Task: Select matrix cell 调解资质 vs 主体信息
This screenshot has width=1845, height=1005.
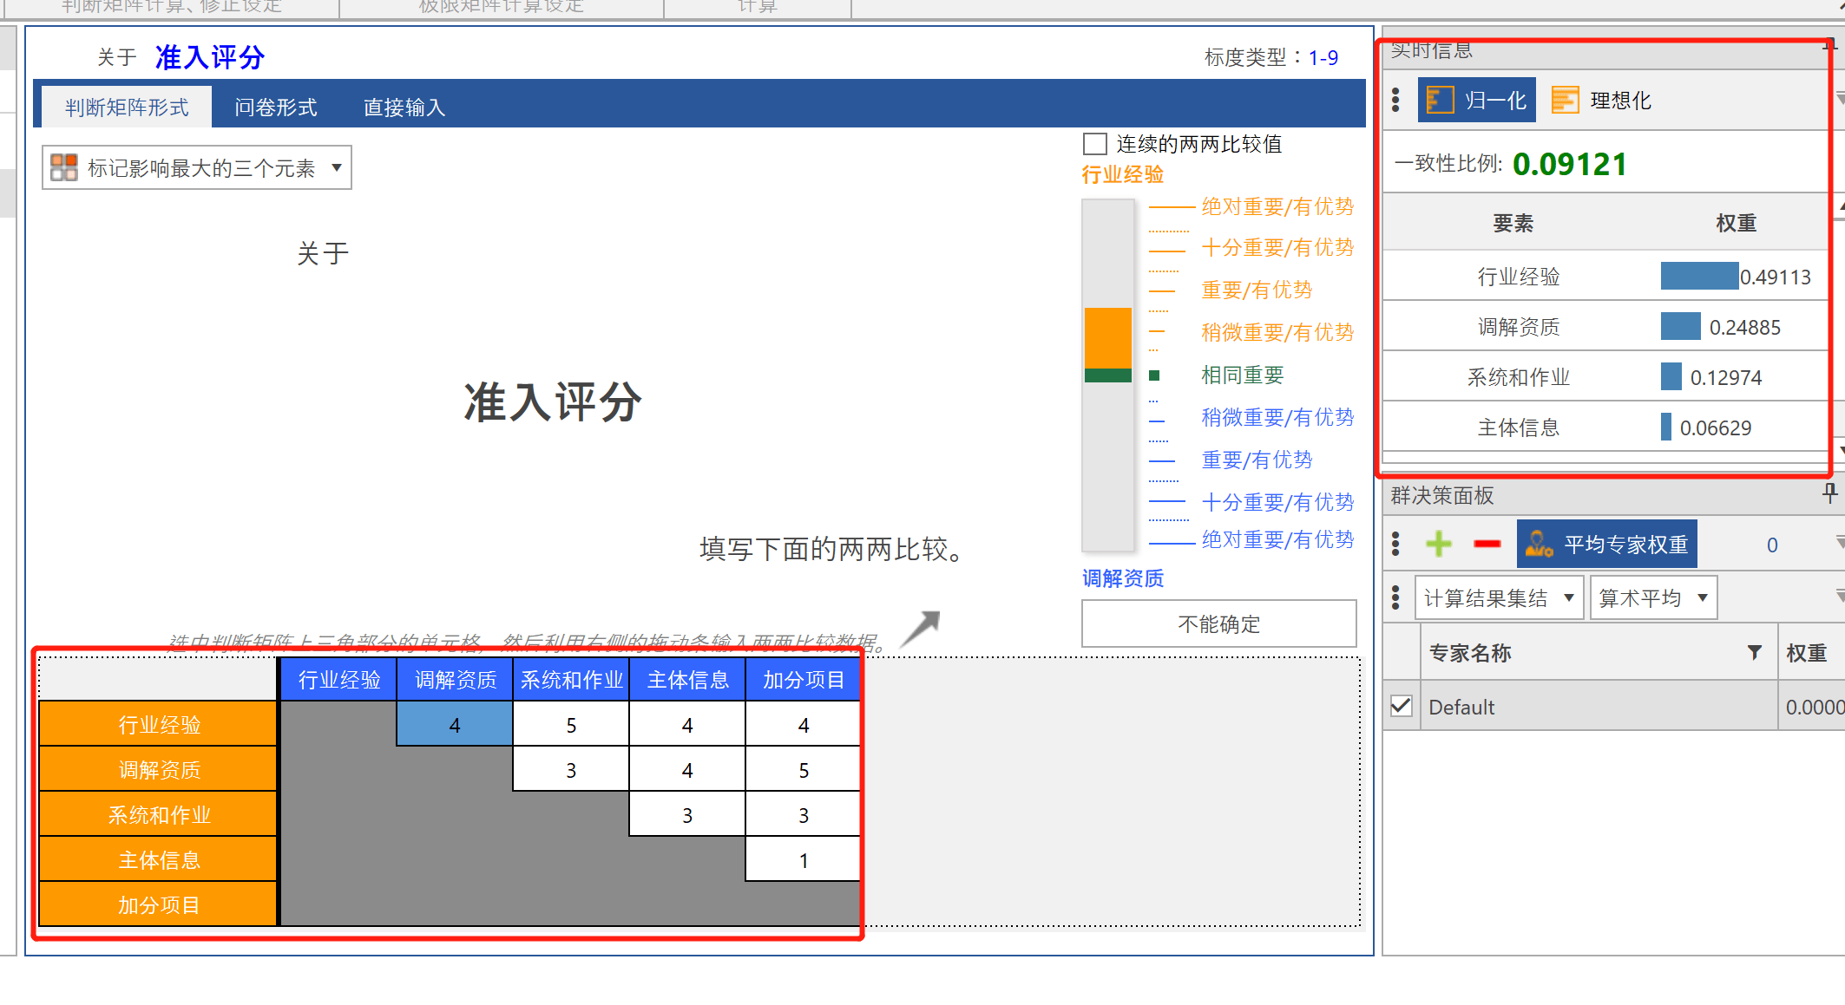Action: click(687, 769)
